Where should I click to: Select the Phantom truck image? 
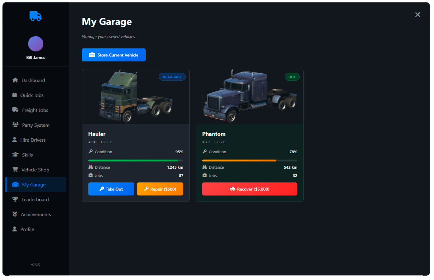tap(250, 97)
